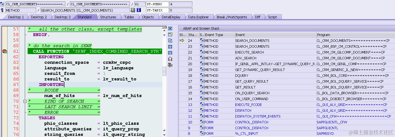
Task: Click ON_DQUERY_SEARCH in stack row 15
Action: 252,93
